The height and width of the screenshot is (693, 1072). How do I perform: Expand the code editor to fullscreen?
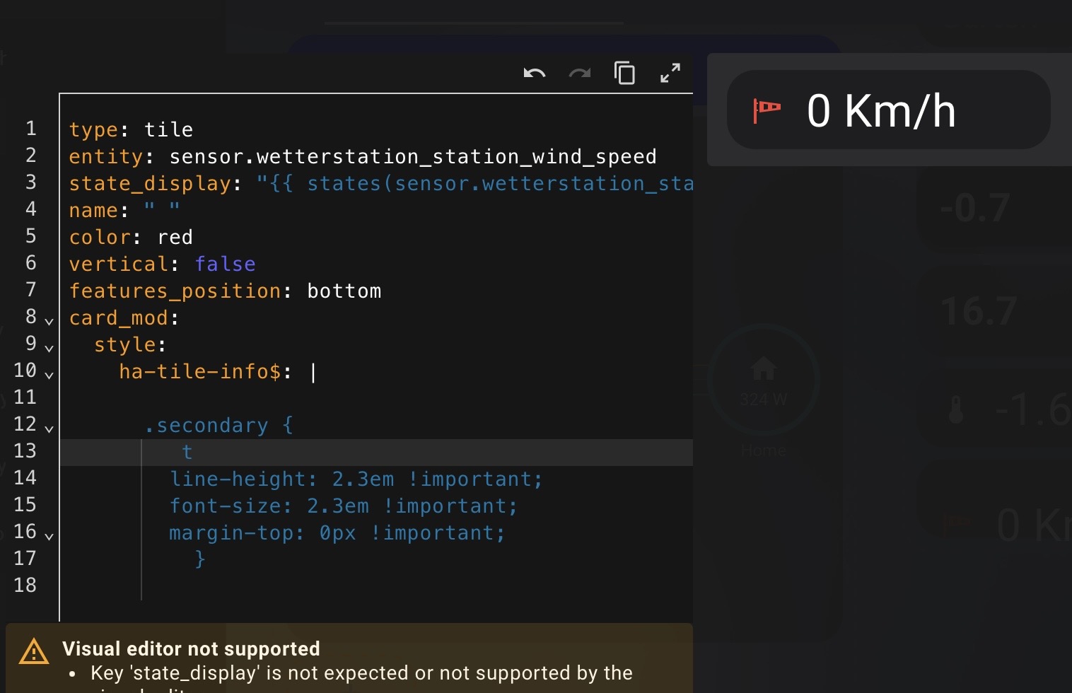click(670, 73)
